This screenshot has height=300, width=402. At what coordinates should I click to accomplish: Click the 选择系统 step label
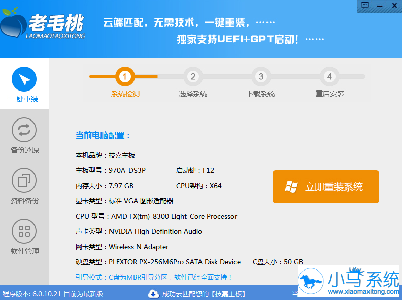pos(193,94)
